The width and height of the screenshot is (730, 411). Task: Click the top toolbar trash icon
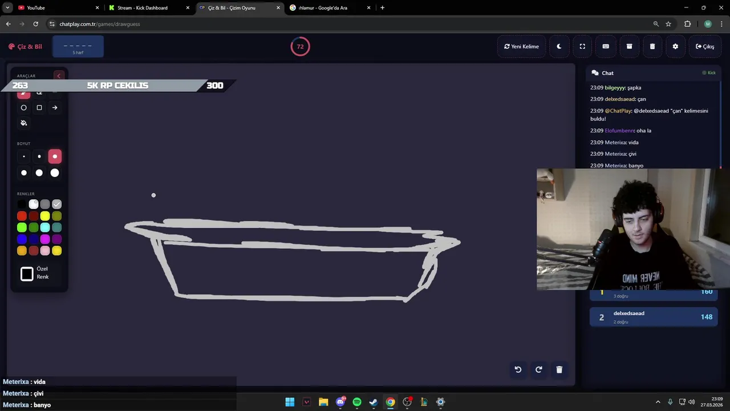[x=652, y=46]
